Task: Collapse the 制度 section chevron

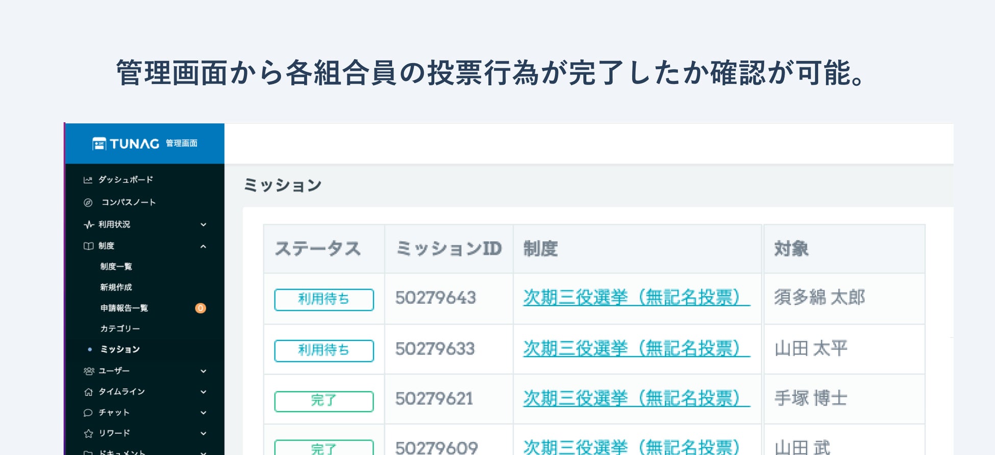Action: tap(203, 247)
